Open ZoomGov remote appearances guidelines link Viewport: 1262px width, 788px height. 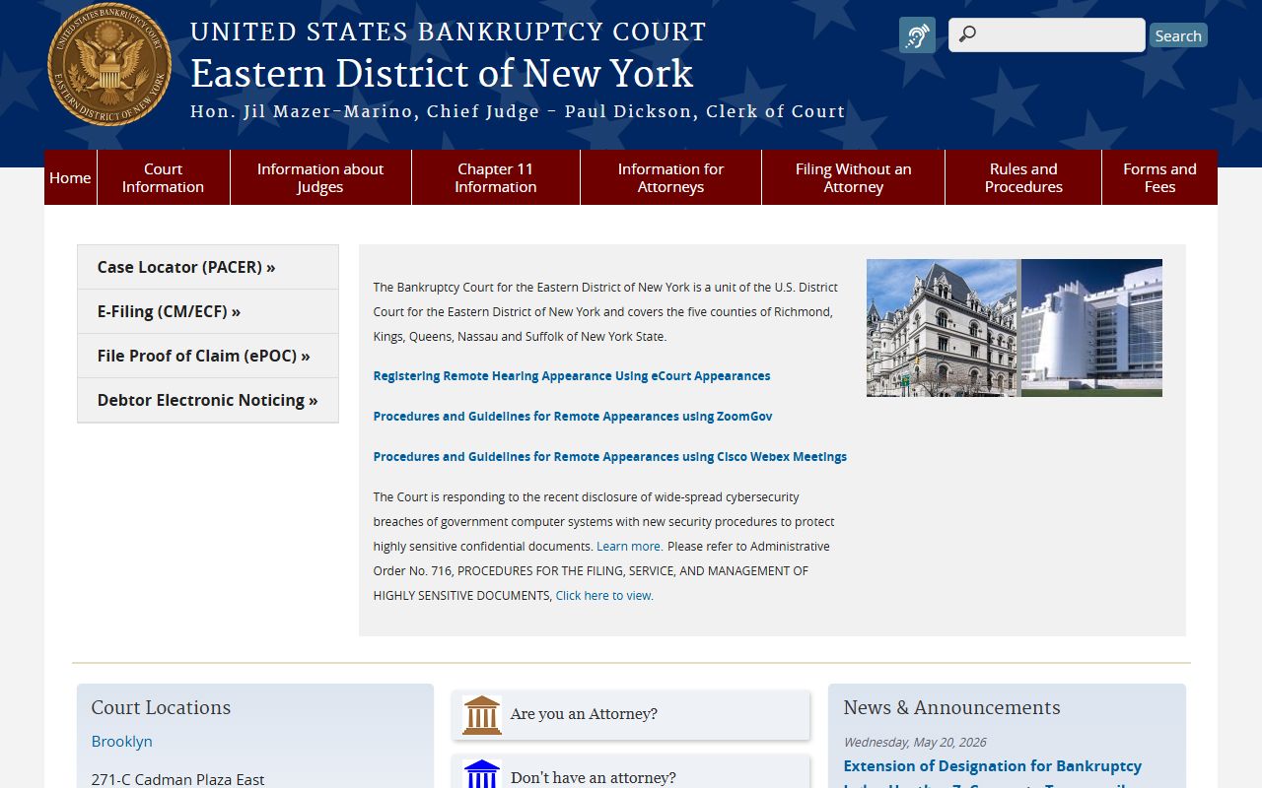pyautogui.click(x=573, y=417)
